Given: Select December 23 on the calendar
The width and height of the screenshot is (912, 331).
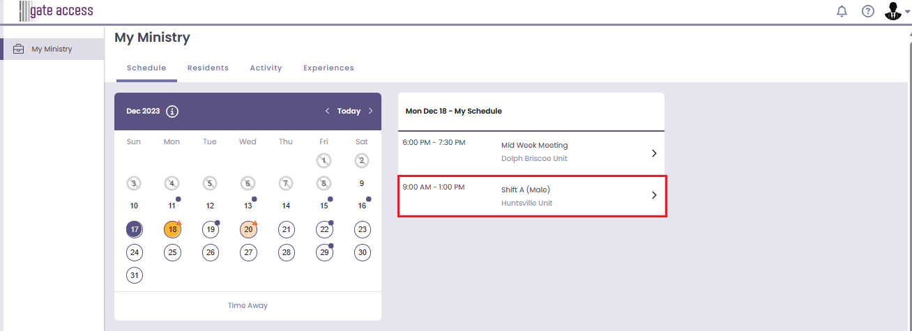Looking at the screenshot, I should (362, 229).
